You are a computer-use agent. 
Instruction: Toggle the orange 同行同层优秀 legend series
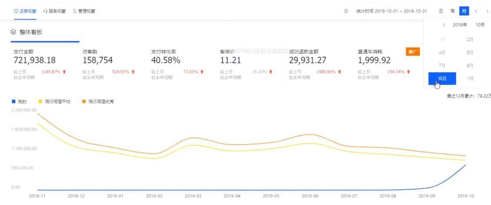(98, 101)
